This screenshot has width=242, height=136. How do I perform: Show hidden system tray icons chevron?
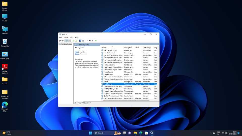click(211, 133)
